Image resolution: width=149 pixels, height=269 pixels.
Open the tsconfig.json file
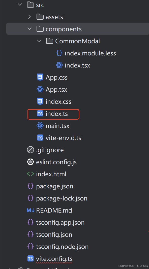tap(54, 235)
